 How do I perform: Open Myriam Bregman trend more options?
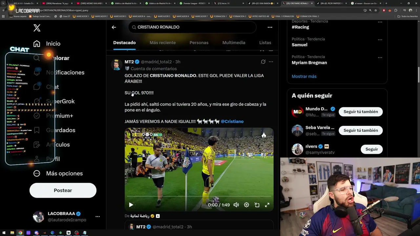point(380,57)
